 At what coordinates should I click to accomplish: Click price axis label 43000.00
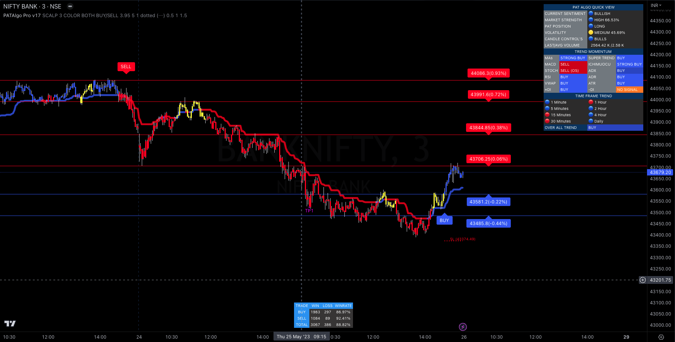point(660,325)
